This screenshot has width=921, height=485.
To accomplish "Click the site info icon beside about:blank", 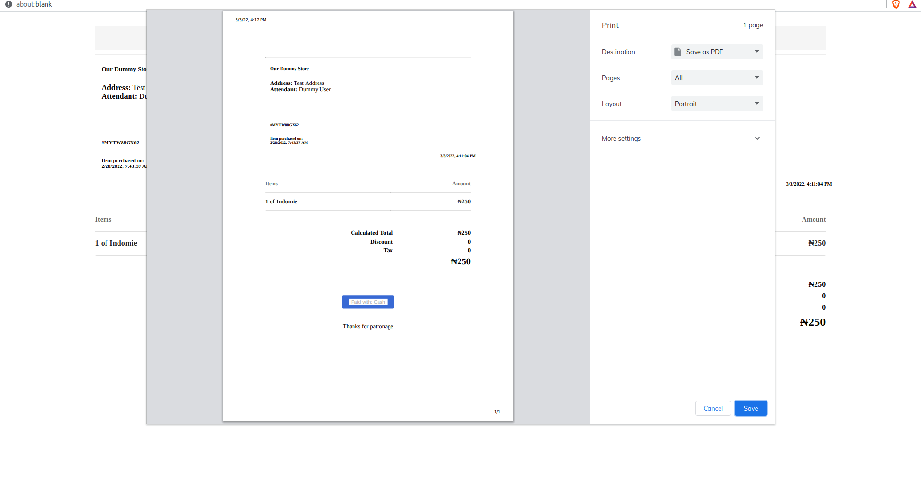I will coord(9,4).
